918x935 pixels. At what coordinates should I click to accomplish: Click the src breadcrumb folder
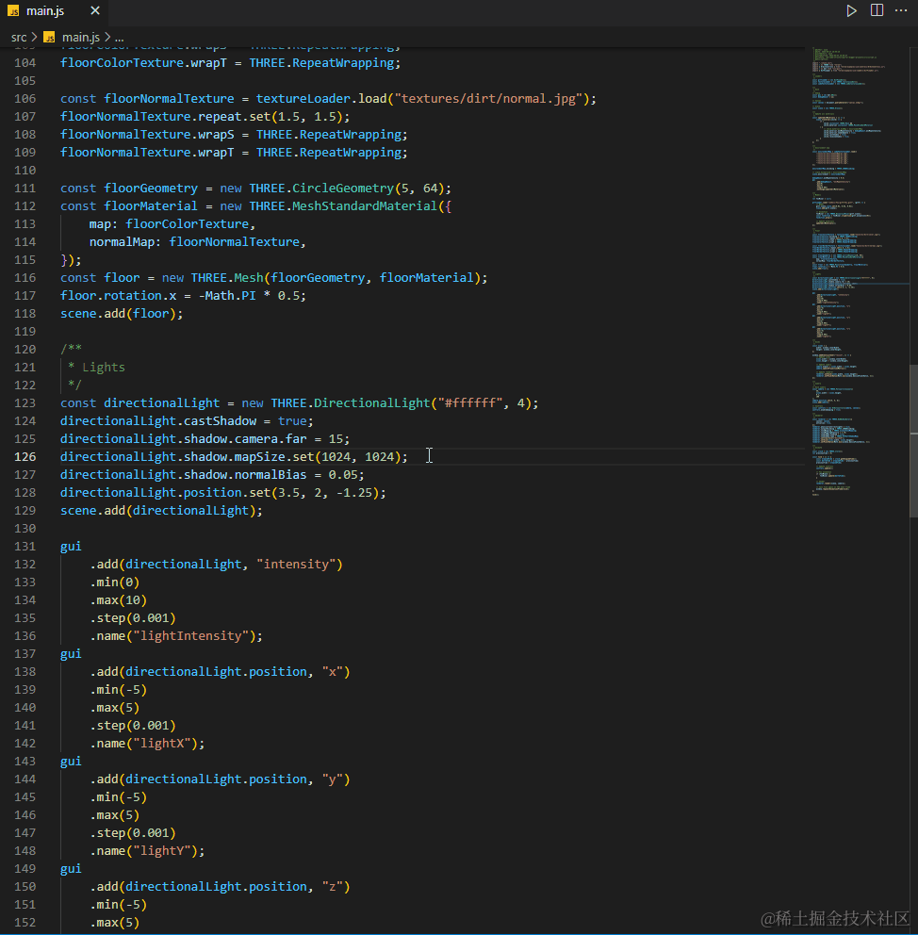19,37
